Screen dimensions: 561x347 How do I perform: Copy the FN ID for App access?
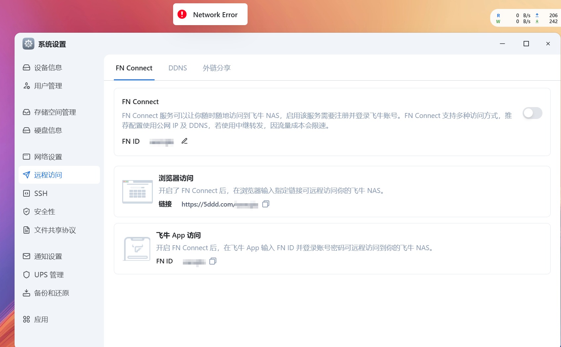[213, 261]
